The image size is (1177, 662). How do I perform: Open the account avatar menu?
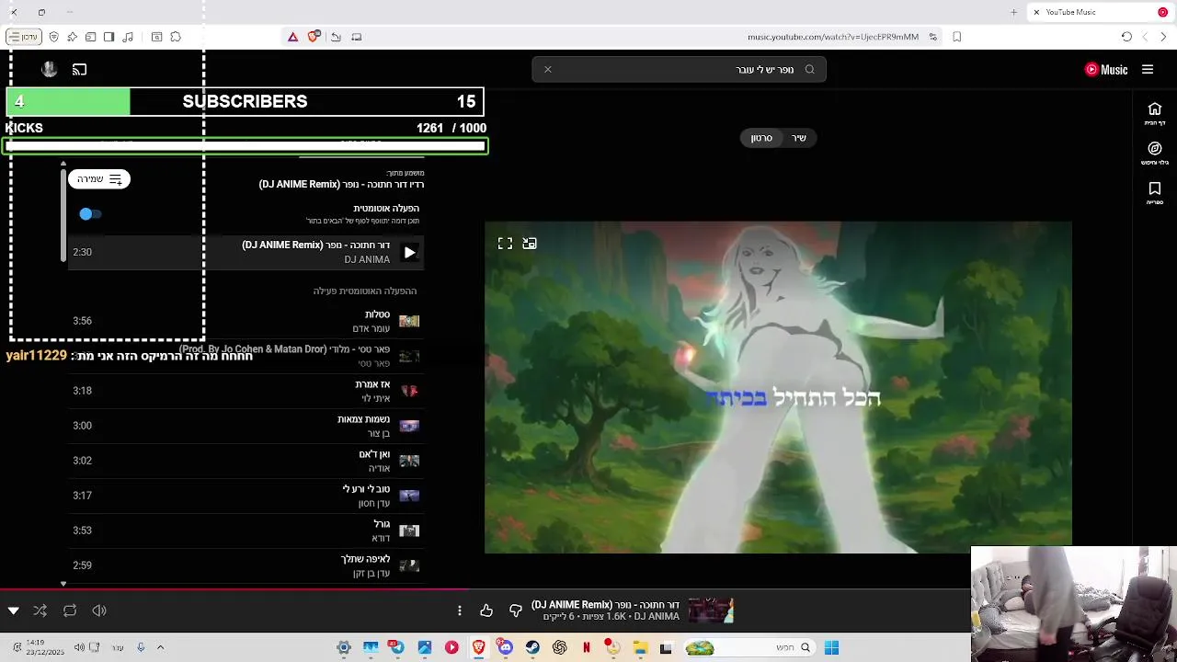click(x=50, y=69)
